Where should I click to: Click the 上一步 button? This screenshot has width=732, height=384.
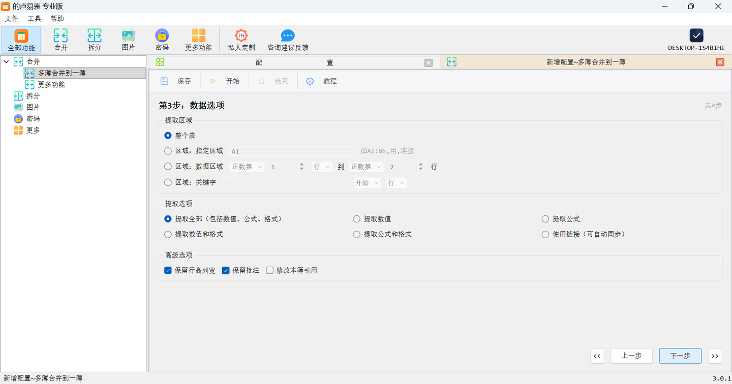tap(631, 356)
